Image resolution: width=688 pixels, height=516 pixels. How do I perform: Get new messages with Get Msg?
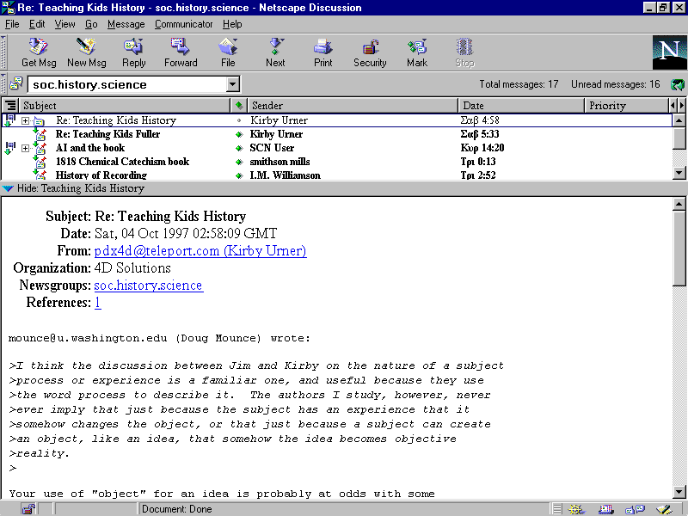coord(39,52)
